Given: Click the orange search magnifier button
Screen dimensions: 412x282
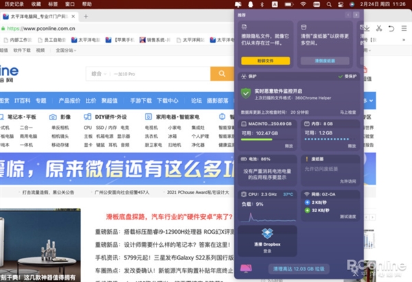Looking at the screenshot, I should click(x=222, y=74).
